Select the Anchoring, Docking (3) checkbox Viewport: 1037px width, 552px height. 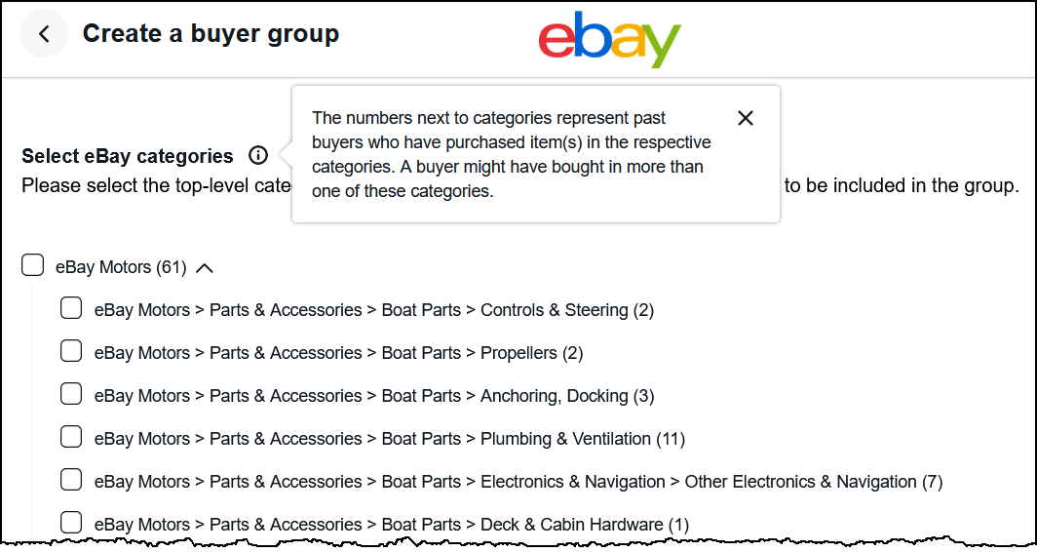[71, 394]
